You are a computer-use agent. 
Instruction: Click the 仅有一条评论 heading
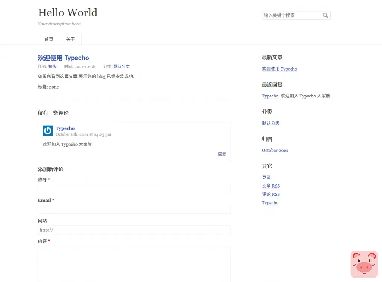tap(53, 113)
